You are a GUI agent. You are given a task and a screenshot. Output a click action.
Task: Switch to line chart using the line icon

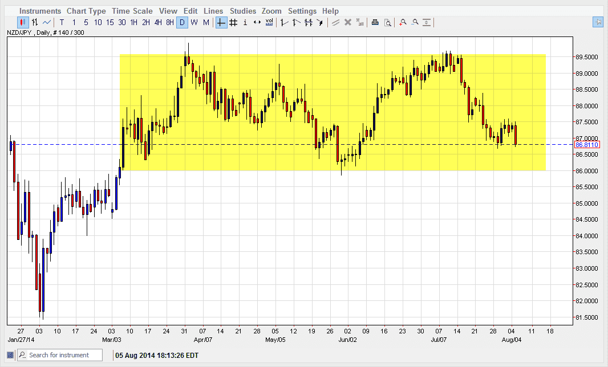(x=46, y=22)
